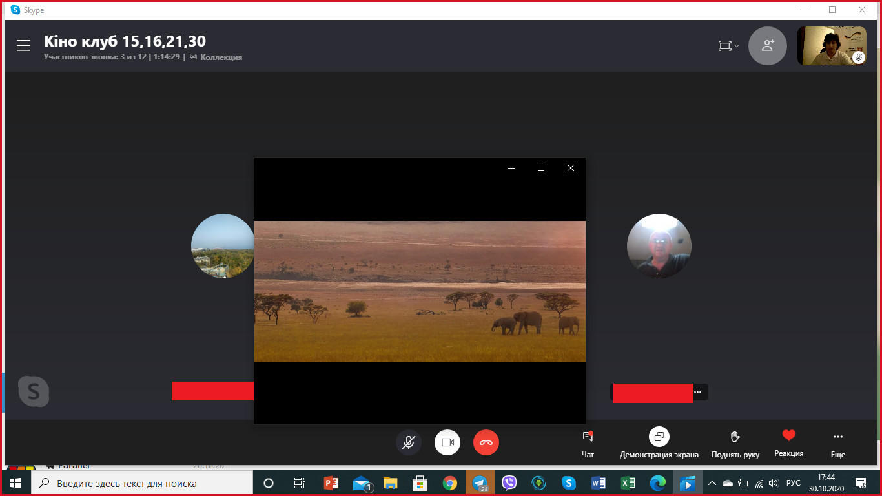Open the Action Center notifications
Image resolution: width=882 pixels, height=496 pixels.
coord(861,483)
